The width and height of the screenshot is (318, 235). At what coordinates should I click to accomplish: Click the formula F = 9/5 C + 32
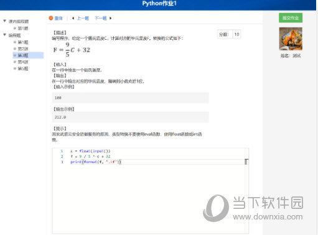[72, 50]
